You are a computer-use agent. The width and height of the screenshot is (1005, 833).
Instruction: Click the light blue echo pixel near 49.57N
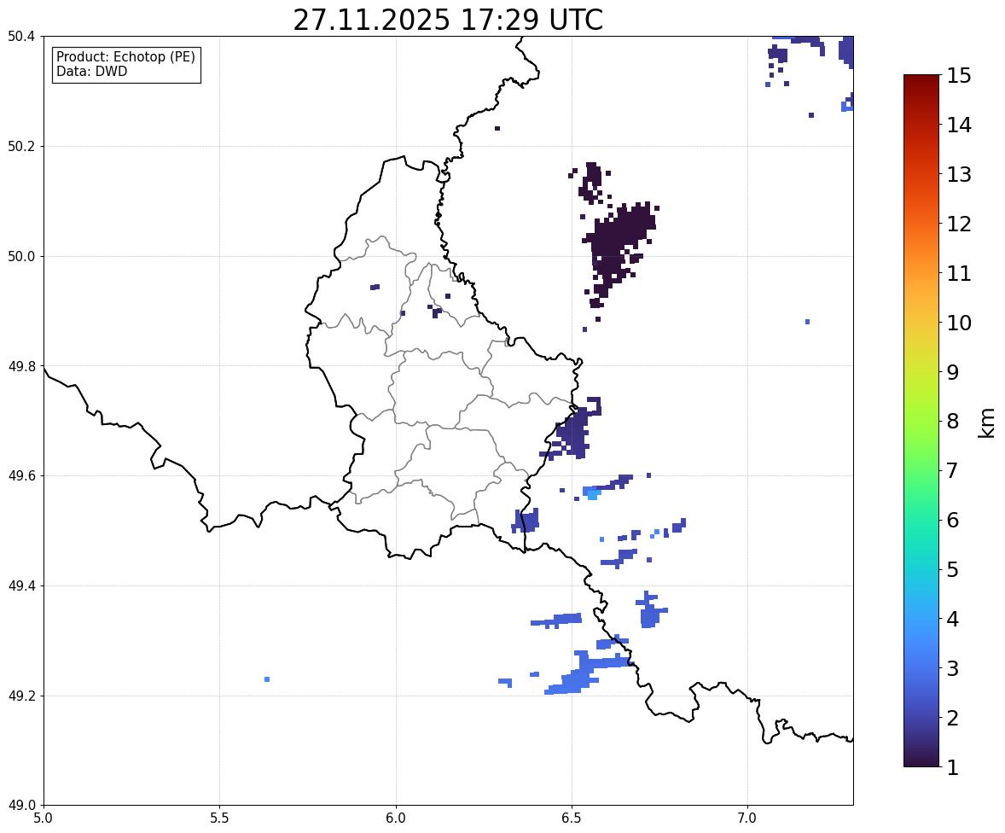[x=591, y=494]
